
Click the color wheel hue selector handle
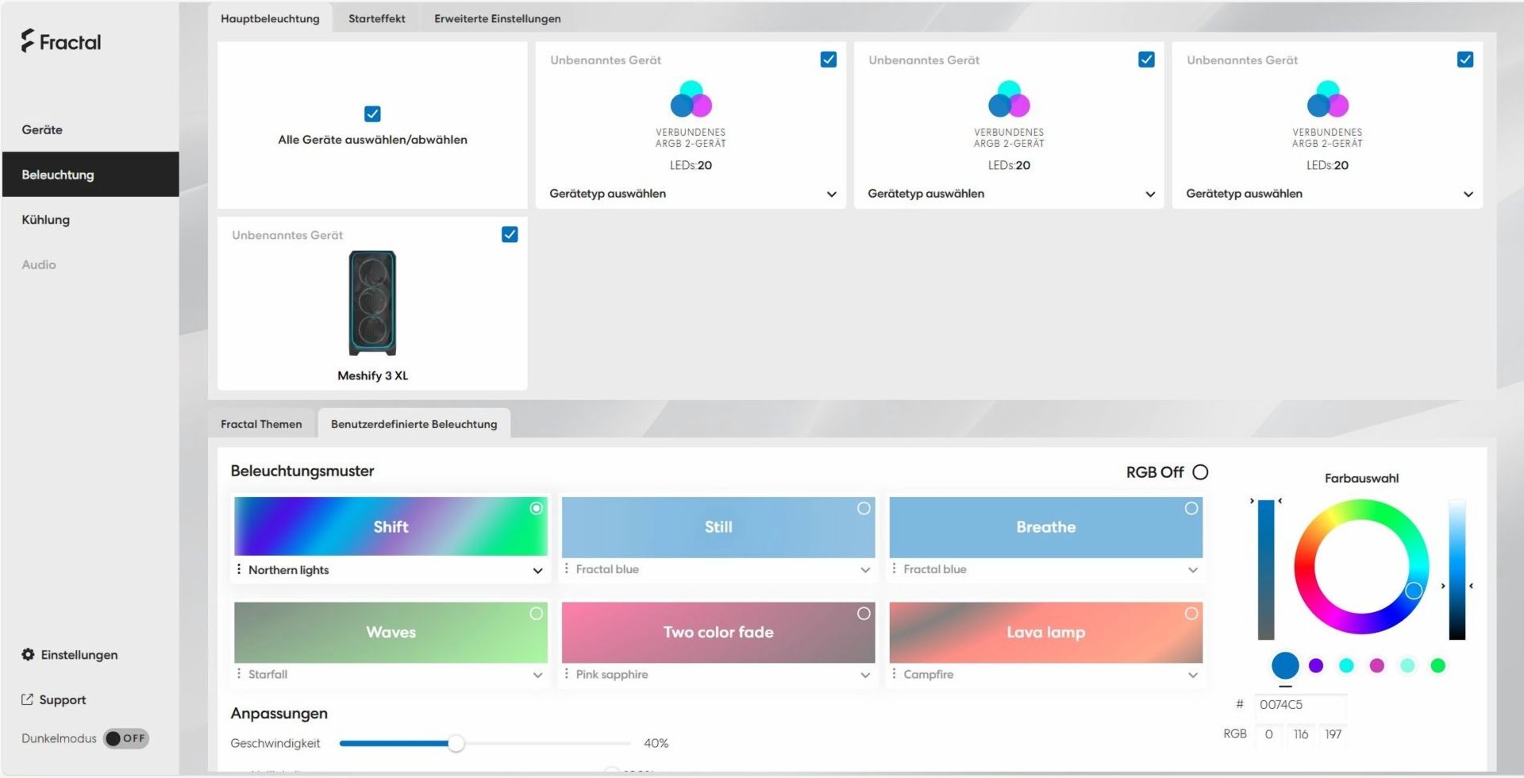tap(1414, 591)
